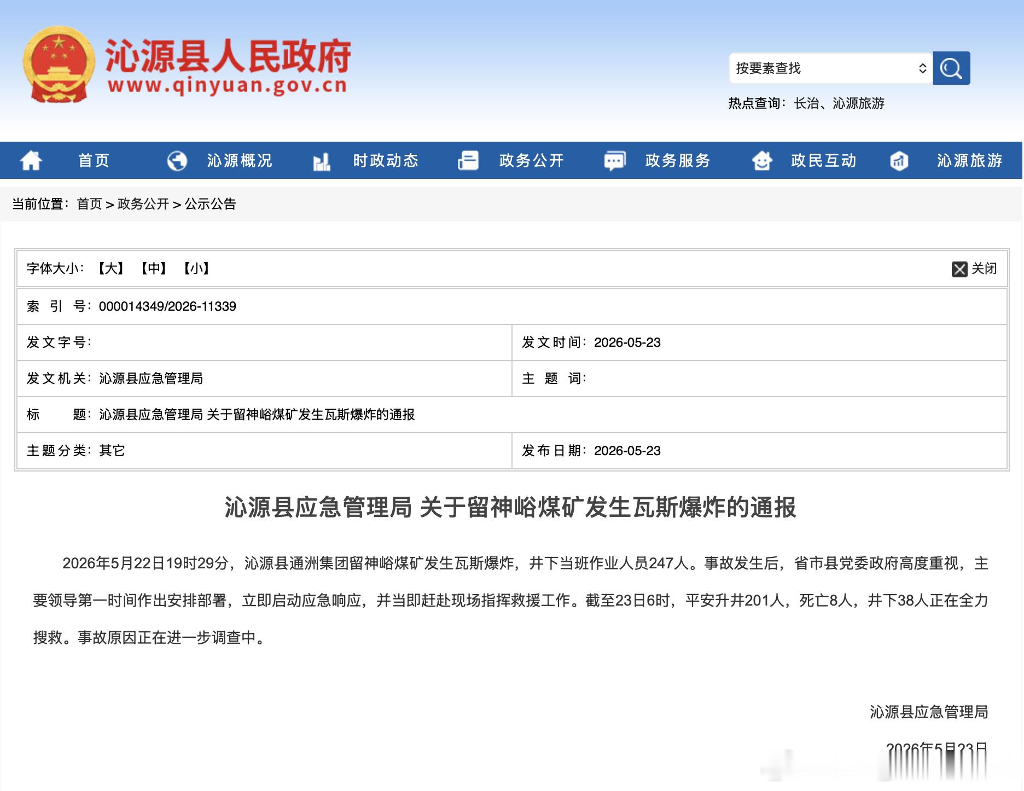Click the X icon next to 关闭
Image resolution: width=1024 pixels, height=791 pixels.
[x=959, y=269]
